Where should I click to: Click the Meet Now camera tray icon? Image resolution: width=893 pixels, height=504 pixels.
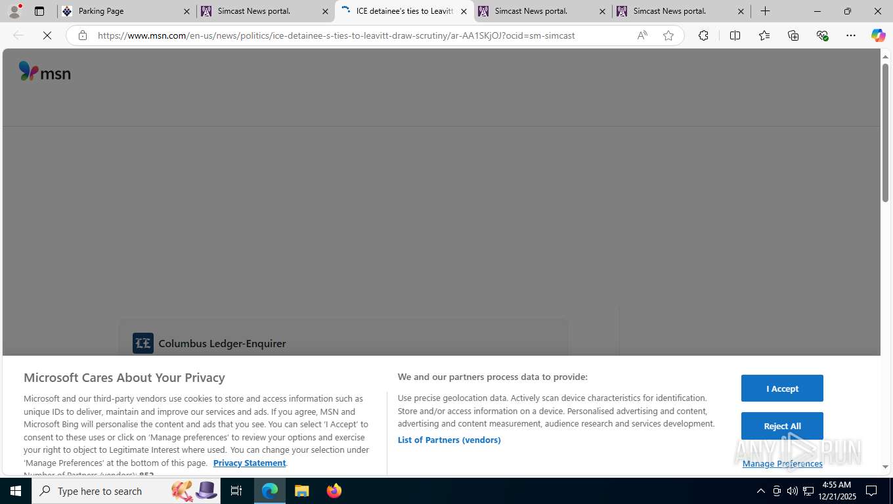(776, 491)
